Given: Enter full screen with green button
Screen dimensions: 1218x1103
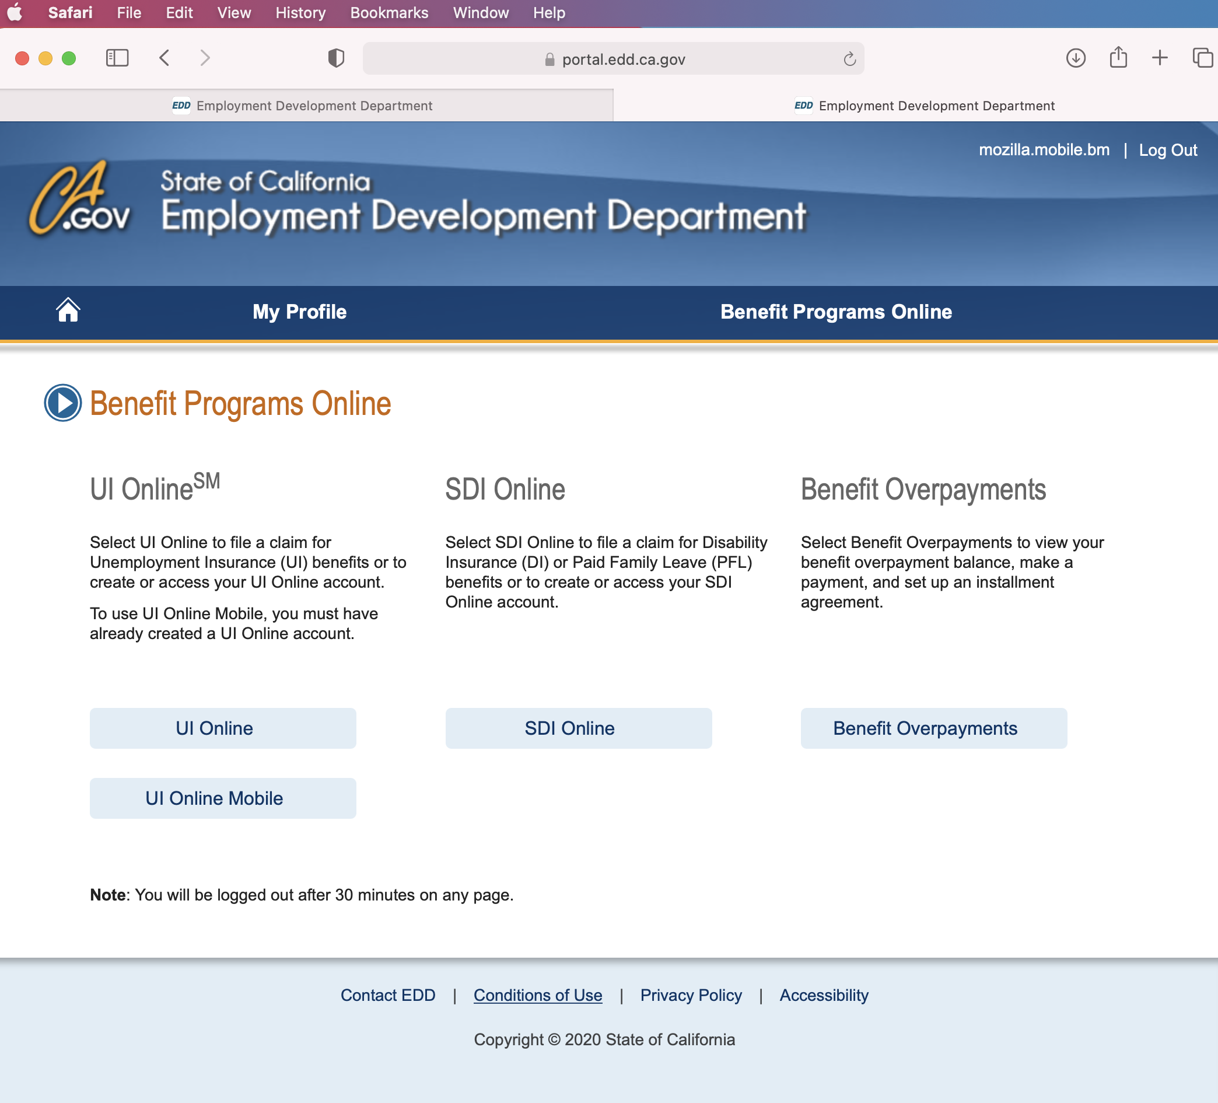Looking at the screenshot, I should [69, 58].
